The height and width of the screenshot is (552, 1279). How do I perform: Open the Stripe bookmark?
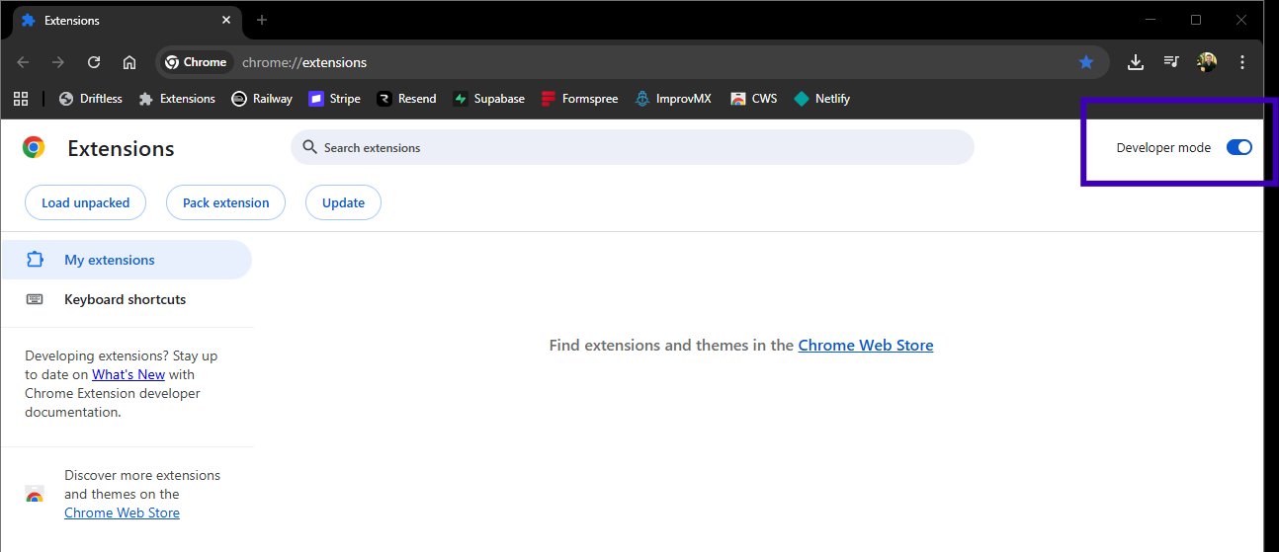tap(335, 99)
